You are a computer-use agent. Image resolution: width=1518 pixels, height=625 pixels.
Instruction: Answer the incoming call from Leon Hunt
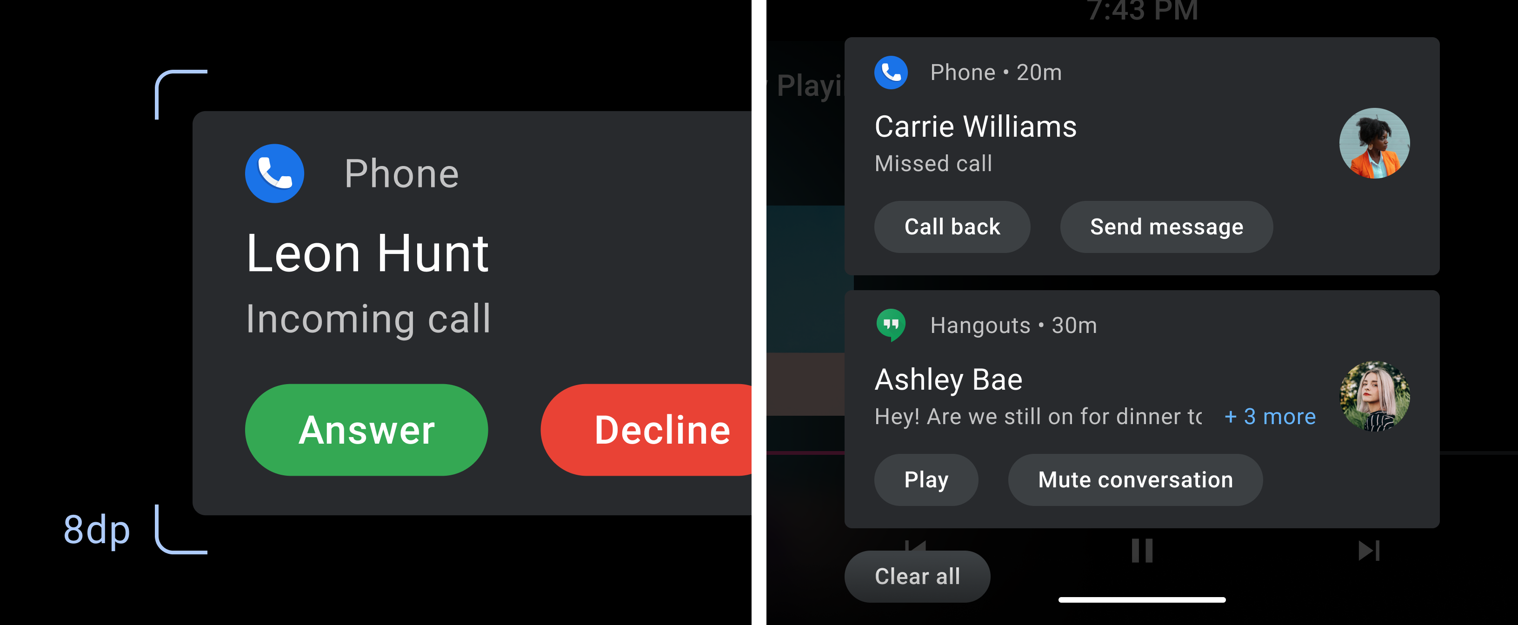365,431
